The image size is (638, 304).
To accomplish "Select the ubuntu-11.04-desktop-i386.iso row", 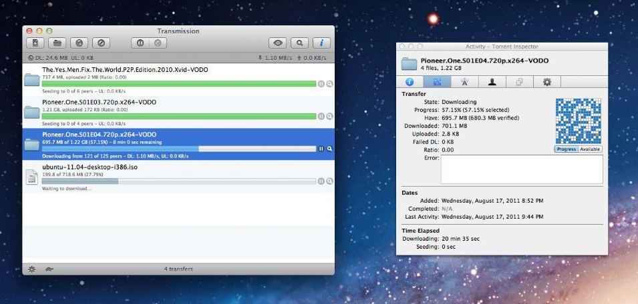I will 178,177.
